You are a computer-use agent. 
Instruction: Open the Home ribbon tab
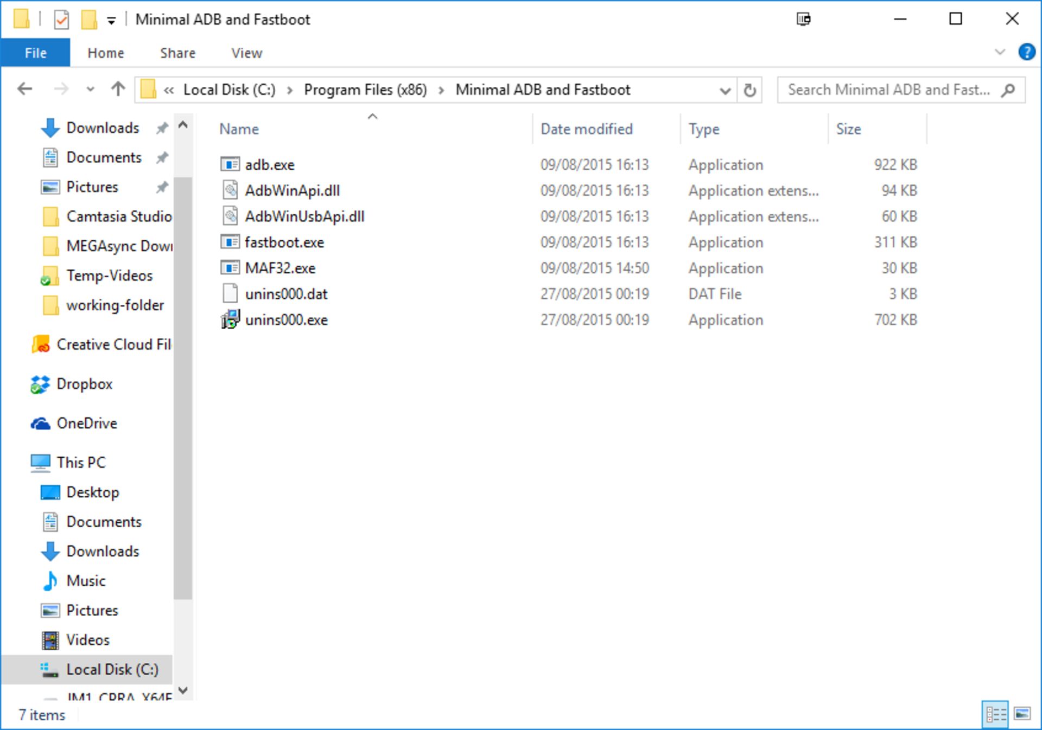click(x=106, y=53)
